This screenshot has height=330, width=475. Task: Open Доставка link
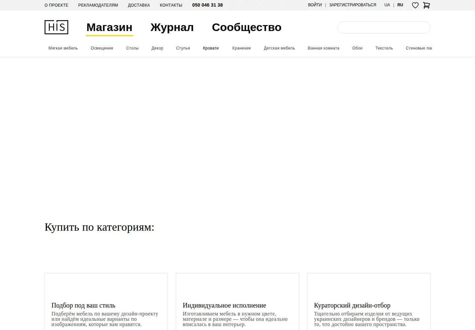(139, 5)
